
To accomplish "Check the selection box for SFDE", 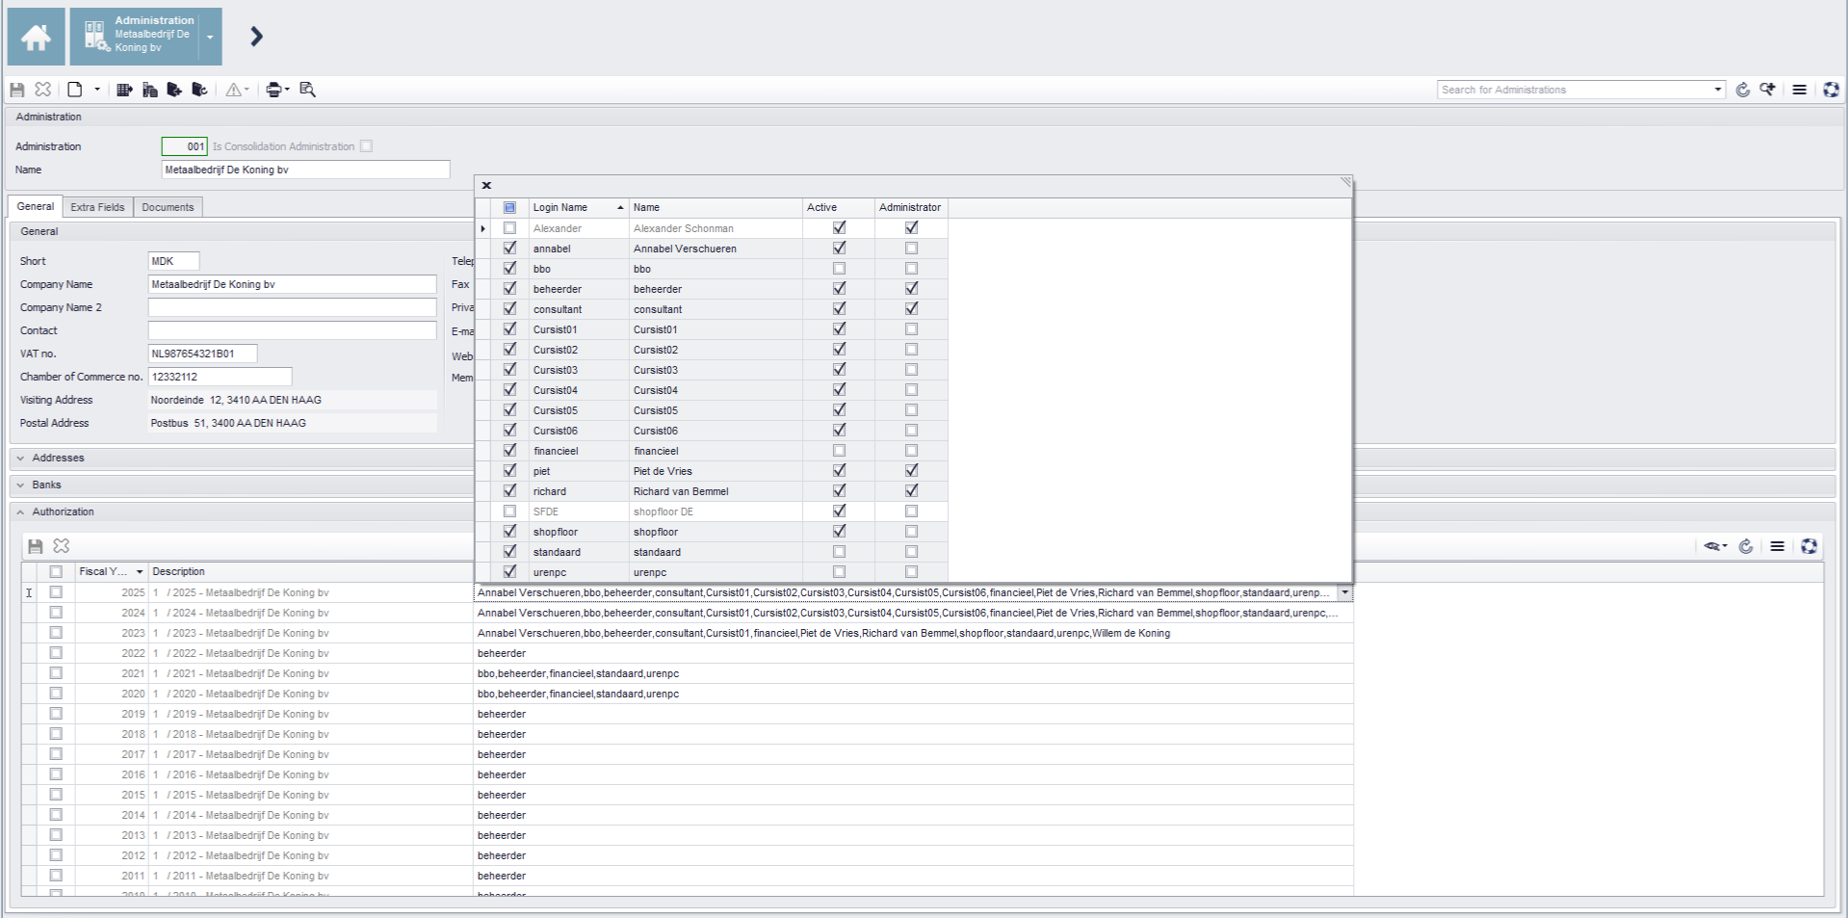I will coord(509,511).
